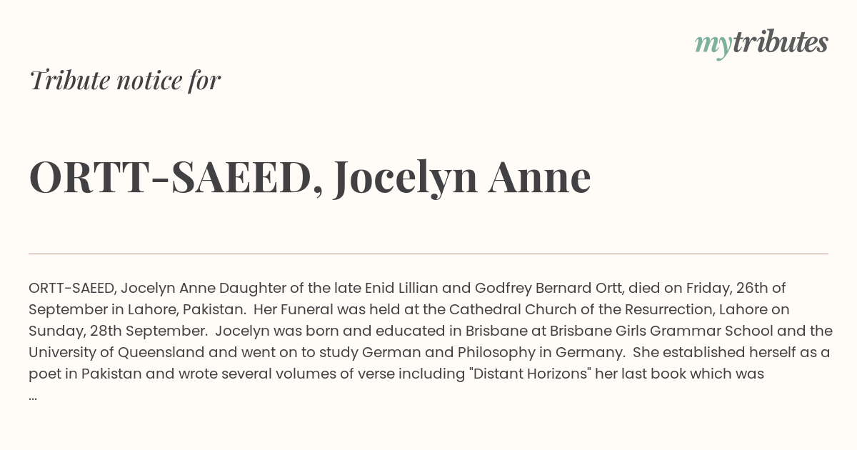
Task: Click the "Tribute notice for" subtitle
Action: tap(125, 81)
